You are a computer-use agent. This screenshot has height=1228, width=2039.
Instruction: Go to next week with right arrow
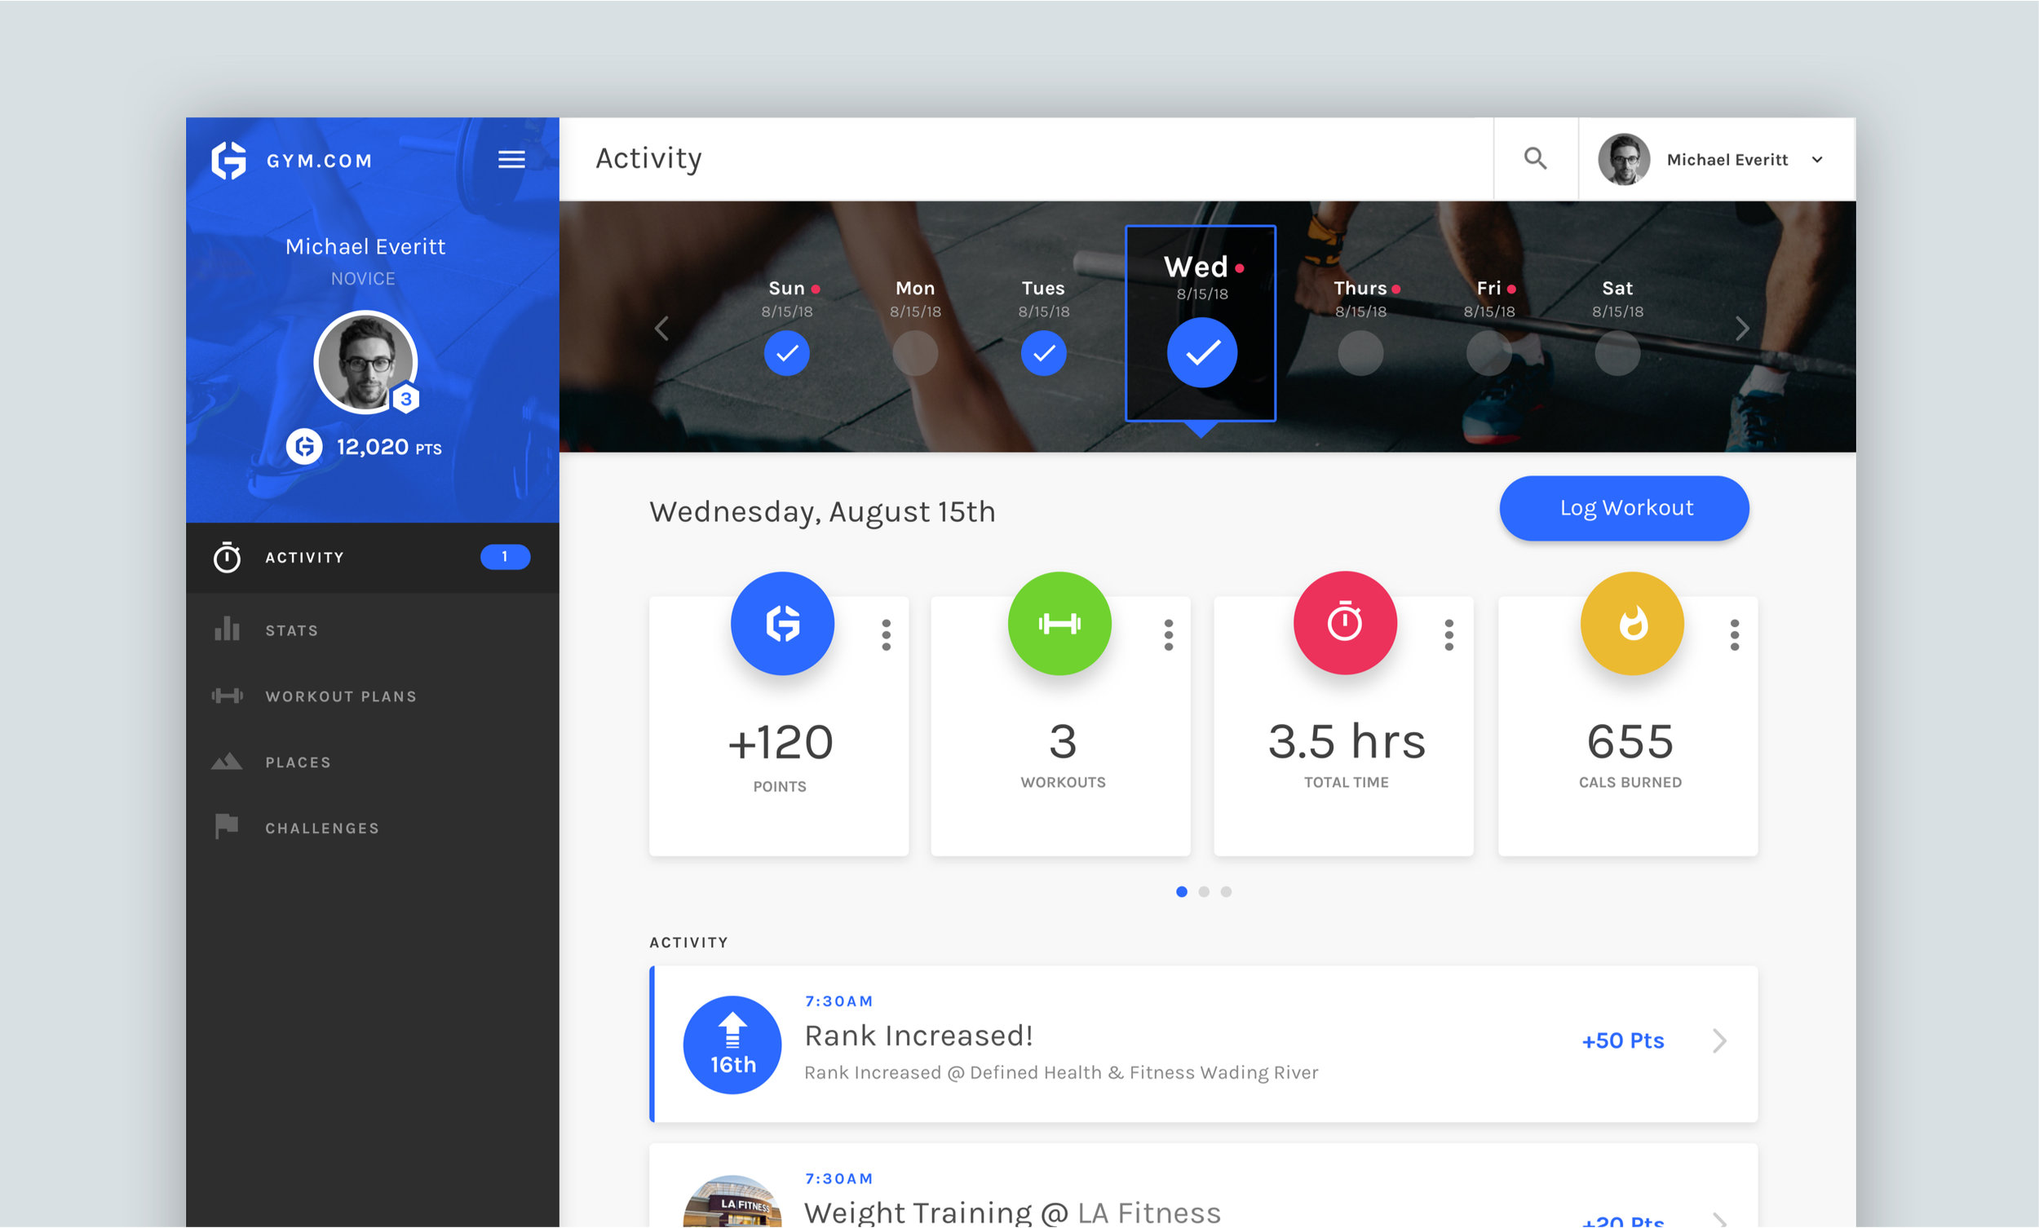(1742, 329)
